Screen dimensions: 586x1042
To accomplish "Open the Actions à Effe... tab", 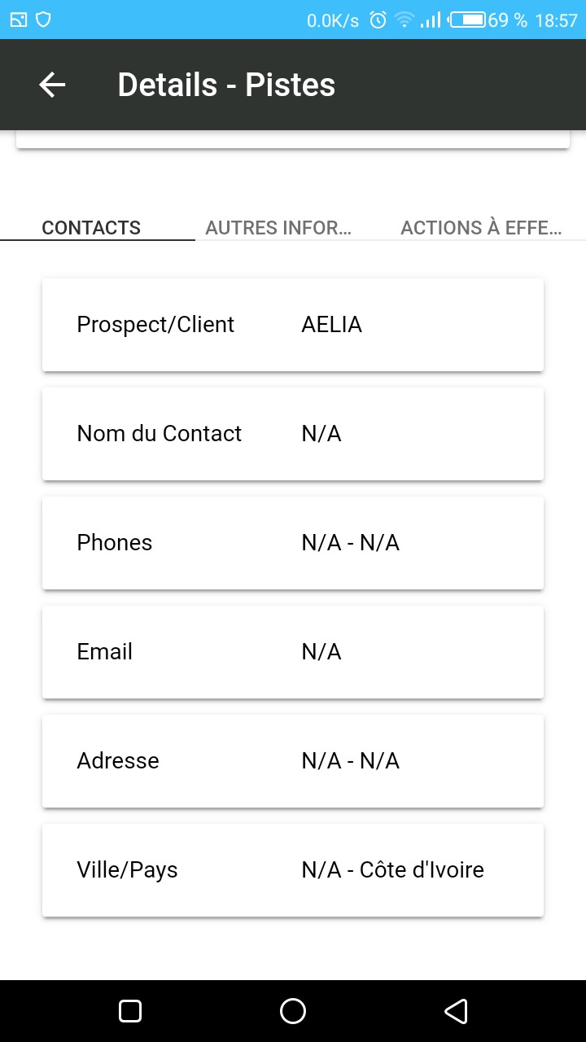I will (481, 228).
